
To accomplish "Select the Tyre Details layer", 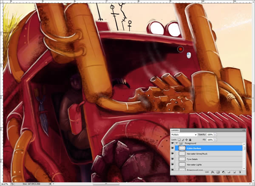I will click(209, 159).
